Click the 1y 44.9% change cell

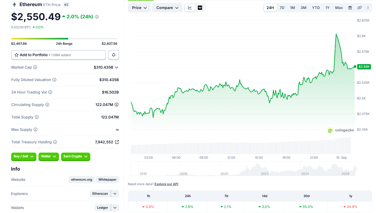[350, 207]
